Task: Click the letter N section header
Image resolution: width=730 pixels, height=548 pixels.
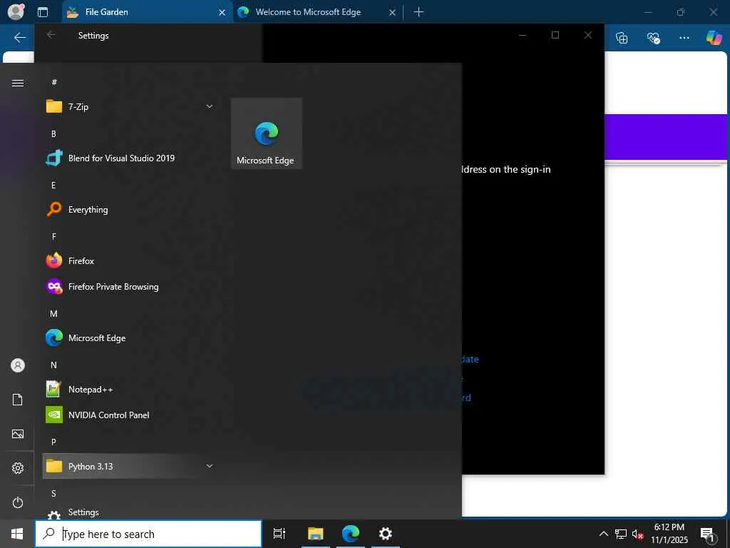Action: [53, 365]
